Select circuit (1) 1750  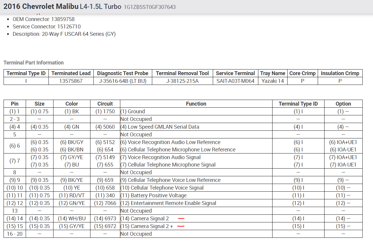(x=105, y=112)
